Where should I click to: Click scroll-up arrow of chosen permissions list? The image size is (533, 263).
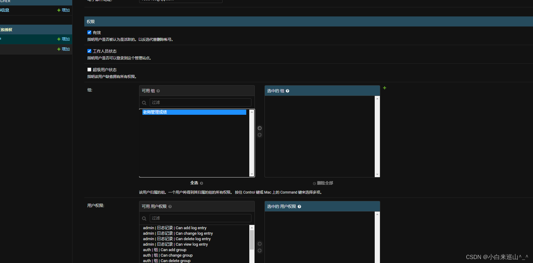(377, 214)
